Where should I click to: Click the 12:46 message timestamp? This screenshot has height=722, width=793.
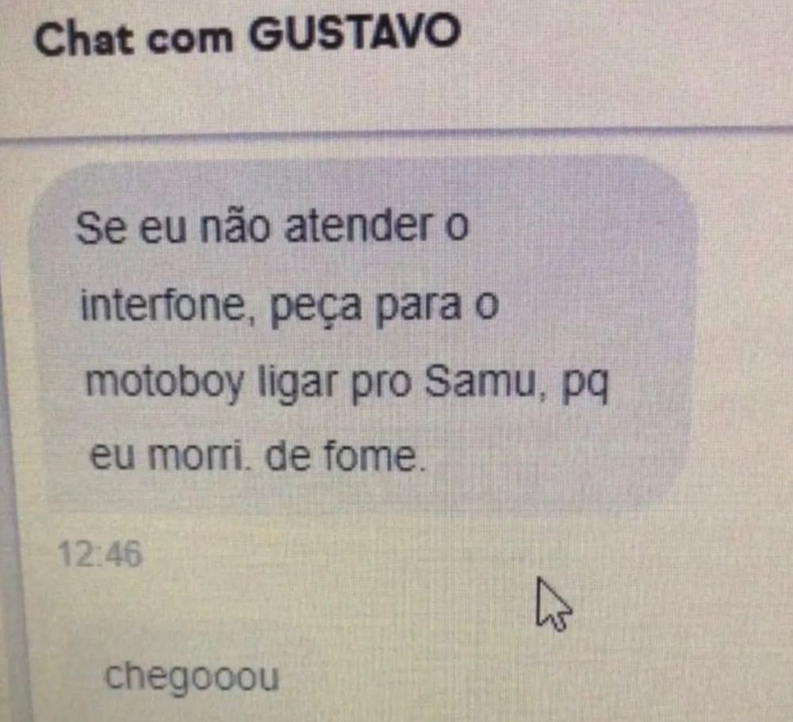(100, 554)
